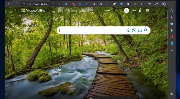Image resolution: width=180 pixels, height=99 pixels.
Task: Open the Scuola link in Bing header
Action: tap(59, 11)
